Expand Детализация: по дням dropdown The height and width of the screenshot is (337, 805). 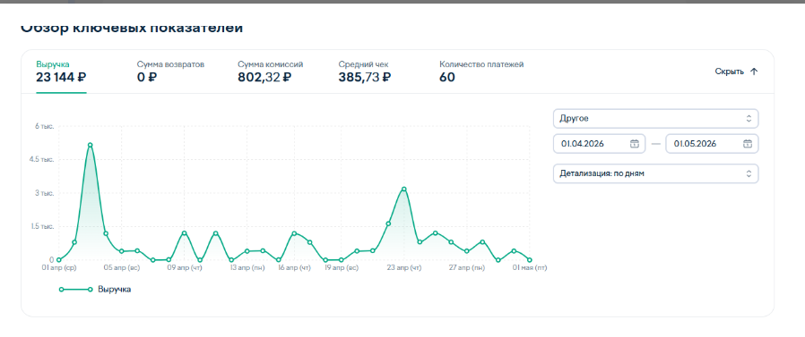pyautogui.click(x=655, y=173)
